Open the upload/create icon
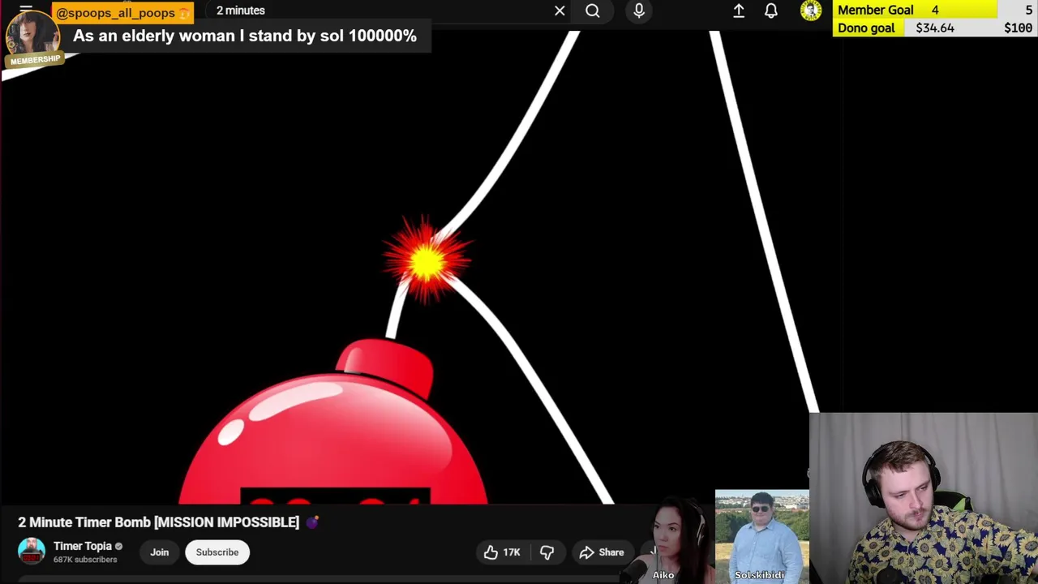The height and width of the screenshot is (584, 1038). 739,11
